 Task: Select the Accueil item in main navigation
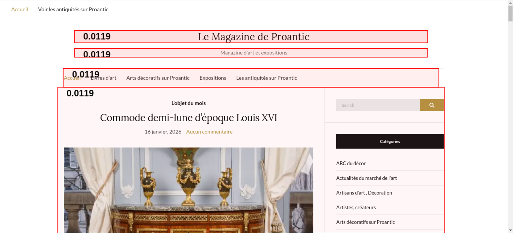coord(72,78)
